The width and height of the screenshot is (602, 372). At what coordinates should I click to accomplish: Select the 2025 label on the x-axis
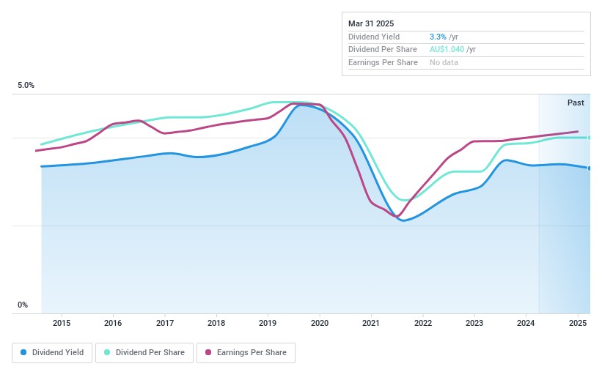[x=578, y=323]
